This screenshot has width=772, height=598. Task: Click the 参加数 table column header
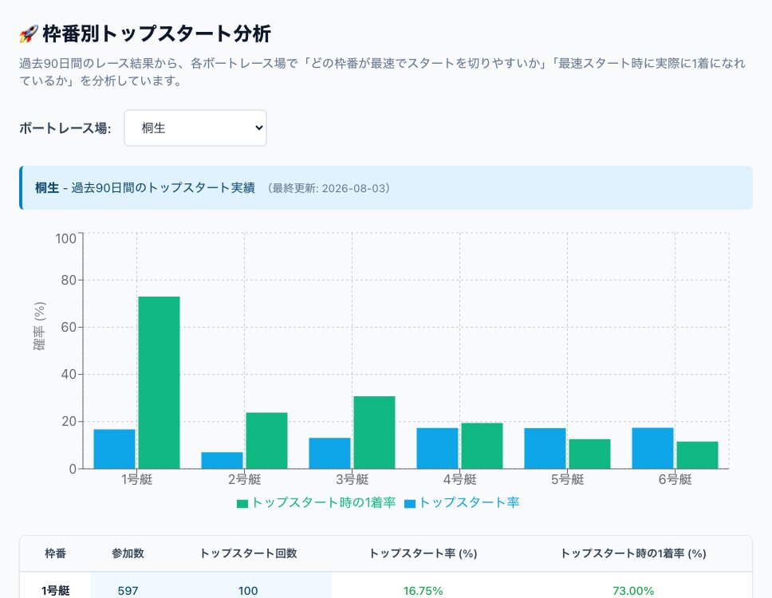[x=128, y=553]
